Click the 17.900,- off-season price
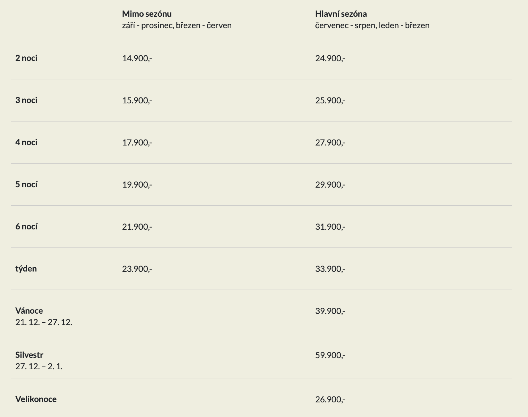 [137, 143]
